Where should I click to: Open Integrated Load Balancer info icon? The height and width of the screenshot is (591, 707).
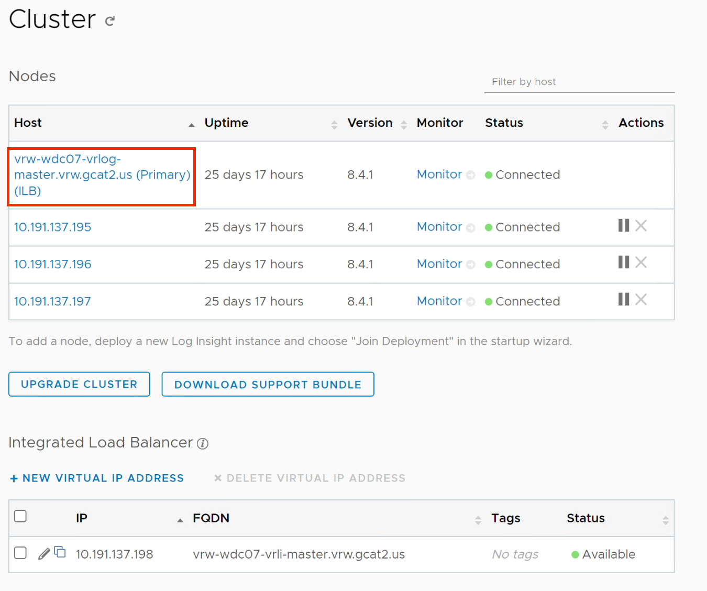coord(203,444)
